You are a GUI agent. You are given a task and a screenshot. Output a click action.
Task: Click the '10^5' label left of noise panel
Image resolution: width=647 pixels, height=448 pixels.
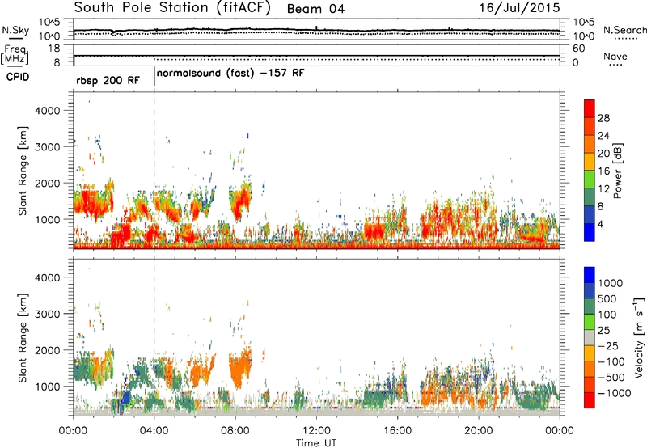(49, 23)
